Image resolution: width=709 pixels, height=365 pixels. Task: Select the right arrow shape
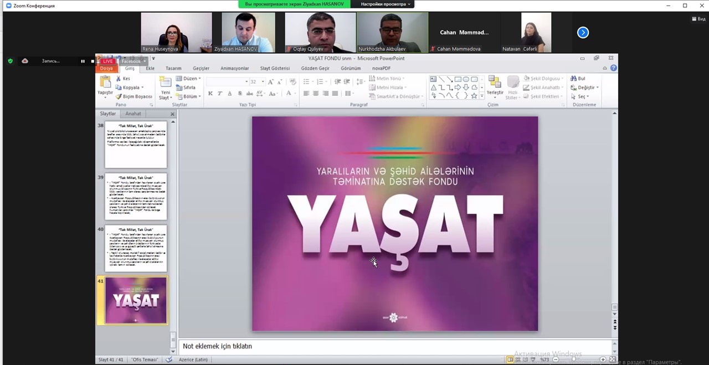pos(458,88)
